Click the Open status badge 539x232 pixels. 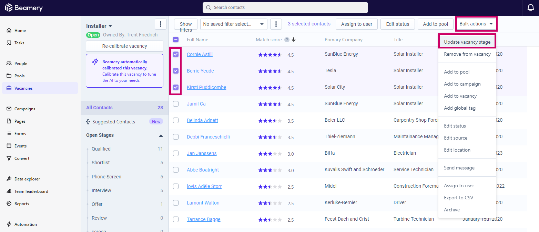93,35
